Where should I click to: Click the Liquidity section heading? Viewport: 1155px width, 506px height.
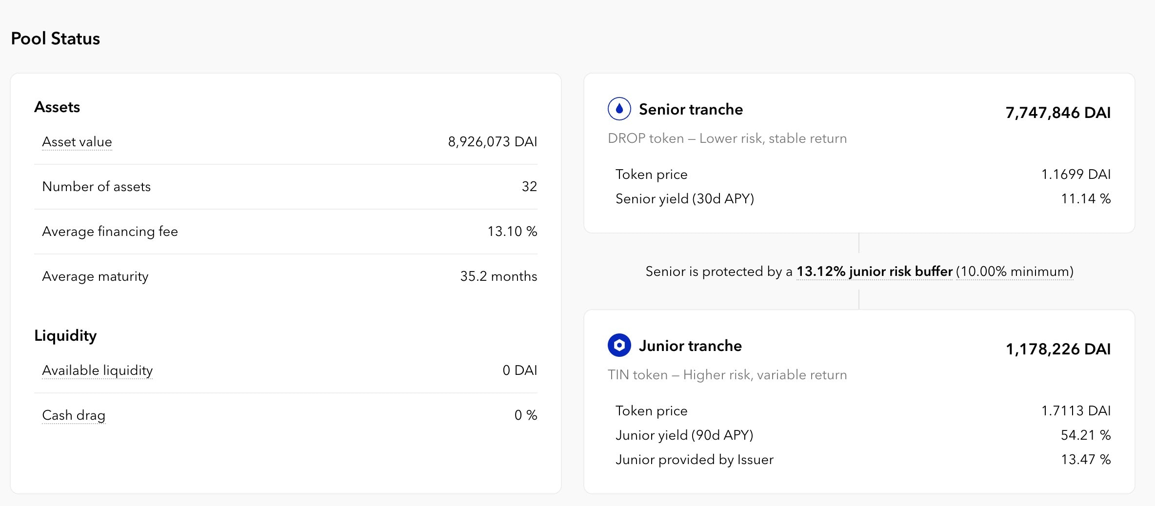(65, 335)
